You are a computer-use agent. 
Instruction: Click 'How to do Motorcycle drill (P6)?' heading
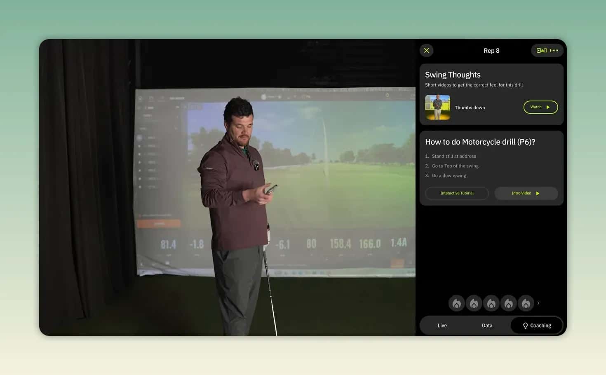[x=480, y=142]
